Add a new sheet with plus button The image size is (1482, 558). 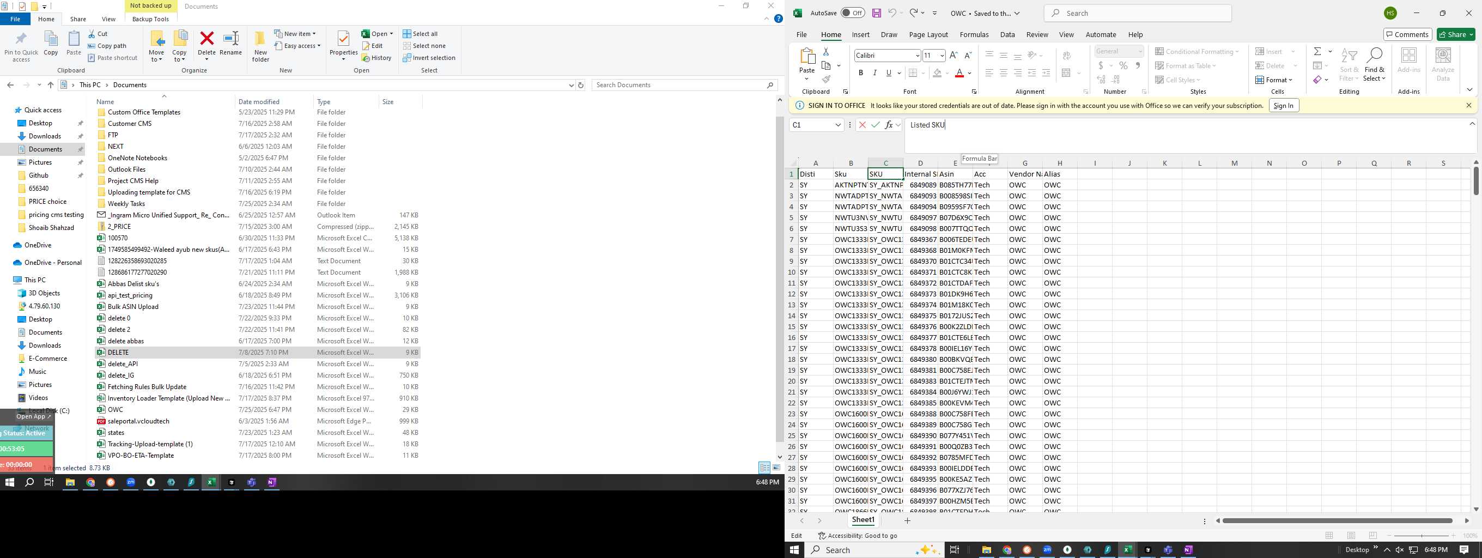pyautogui.click(x=907, y=520)
